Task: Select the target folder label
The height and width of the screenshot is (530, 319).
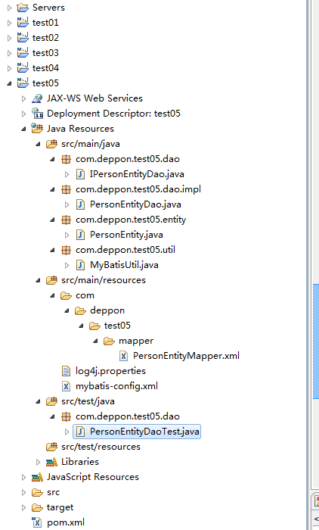Action: click(x=60, y=507)
